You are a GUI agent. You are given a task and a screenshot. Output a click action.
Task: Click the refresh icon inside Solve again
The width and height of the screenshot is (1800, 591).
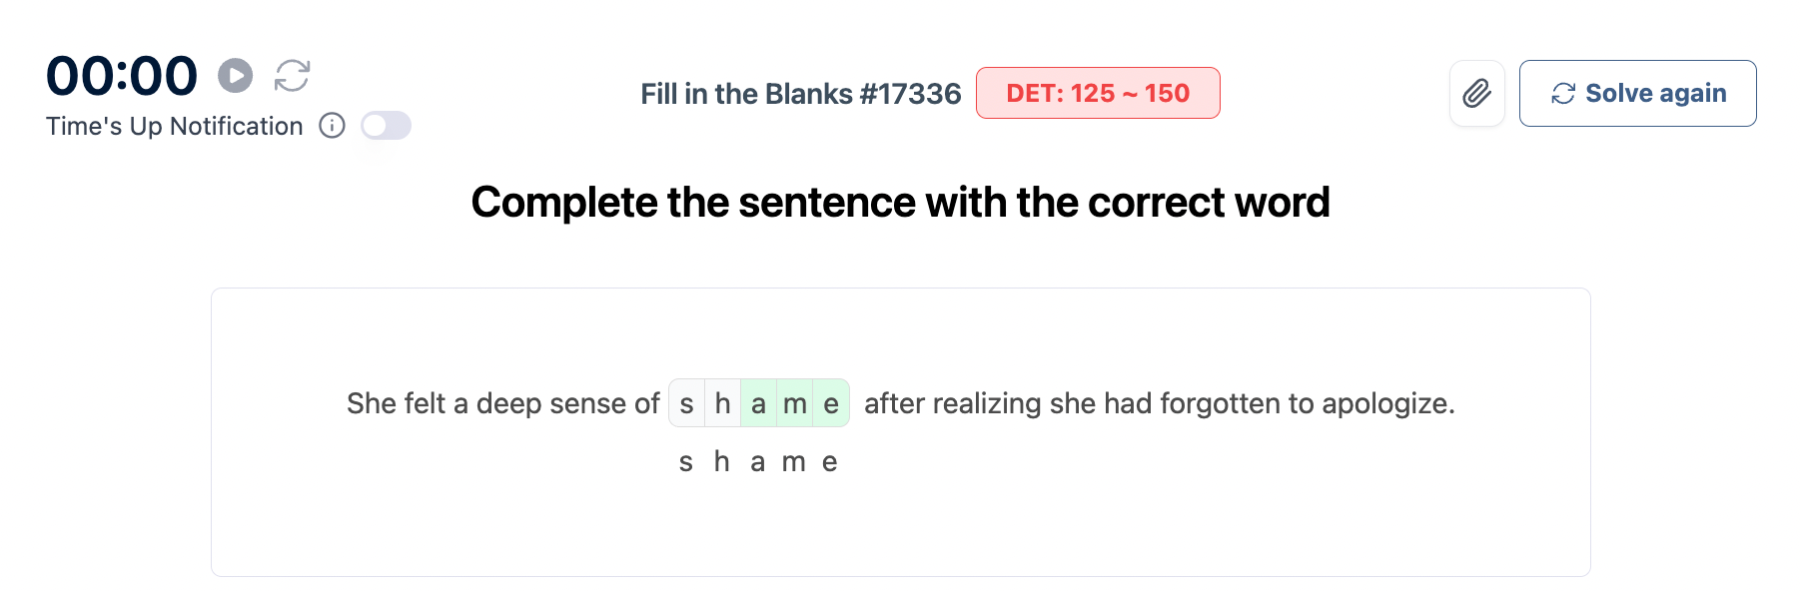(1563, 94)
